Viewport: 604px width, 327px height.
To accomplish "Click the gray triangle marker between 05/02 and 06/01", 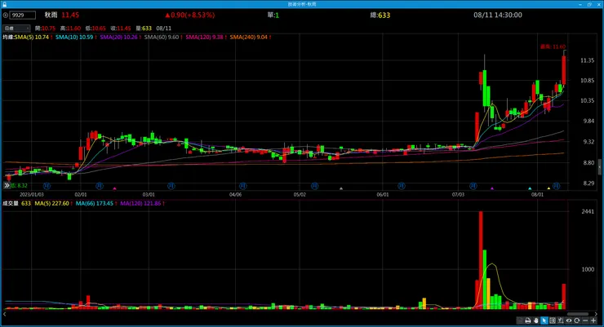I will tap(341, 188).
